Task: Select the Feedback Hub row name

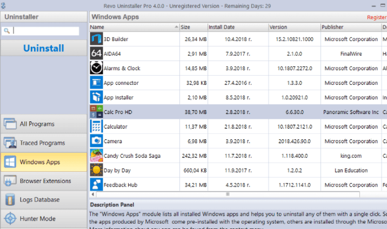Action: coord(121,185)
